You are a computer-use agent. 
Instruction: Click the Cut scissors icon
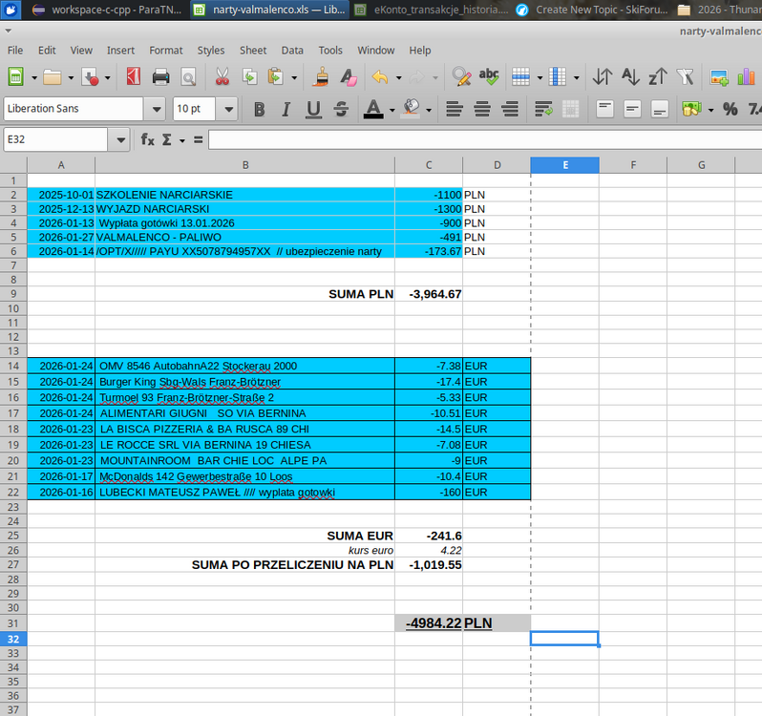pos(222,77)
